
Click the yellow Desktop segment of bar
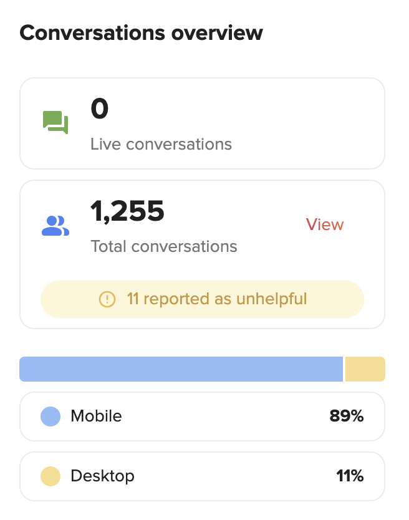365,369
